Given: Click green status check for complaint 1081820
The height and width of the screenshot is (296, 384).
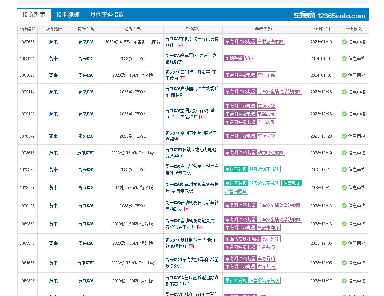Looking at the screenshot, I should (x=344, y=75).
